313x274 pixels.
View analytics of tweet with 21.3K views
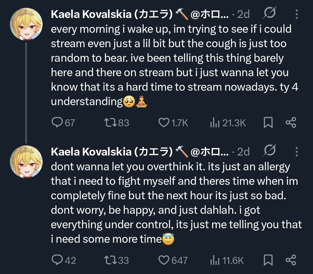point(214,123)
